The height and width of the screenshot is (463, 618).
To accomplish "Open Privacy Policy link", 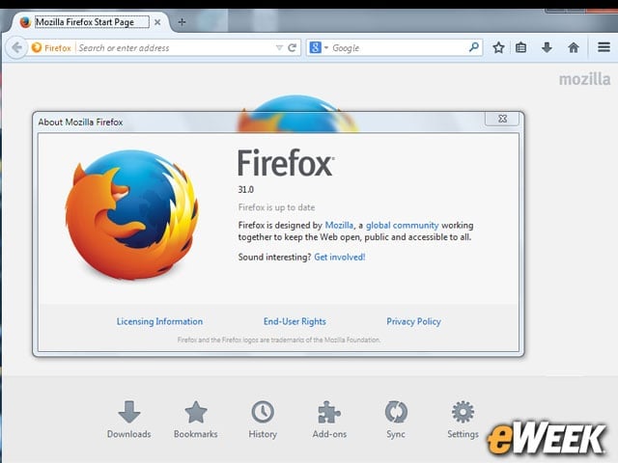I will [413, 321].
